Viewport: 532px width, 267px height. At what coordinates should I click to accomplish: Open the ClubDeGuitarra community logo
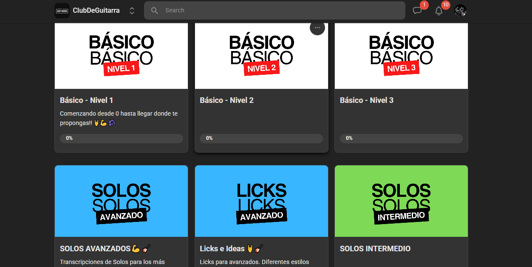[62, 11]
